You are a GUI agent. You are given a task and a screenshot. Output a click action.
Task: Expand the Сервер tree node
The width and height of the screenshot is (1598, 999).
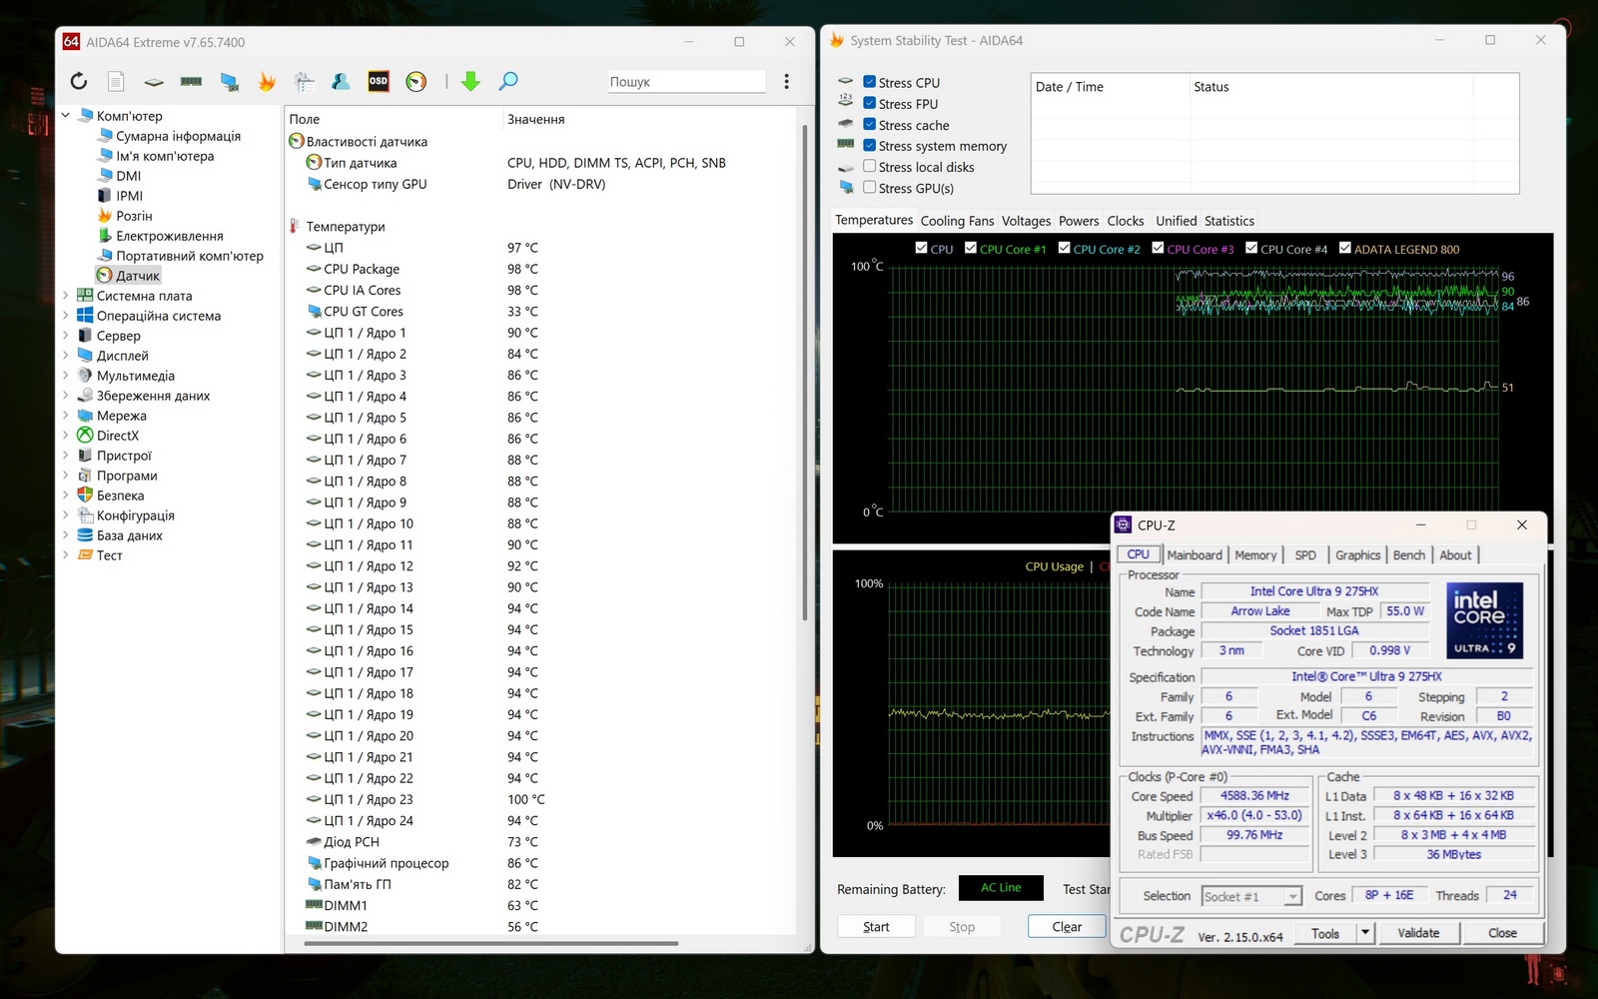(x=66, y=336)
